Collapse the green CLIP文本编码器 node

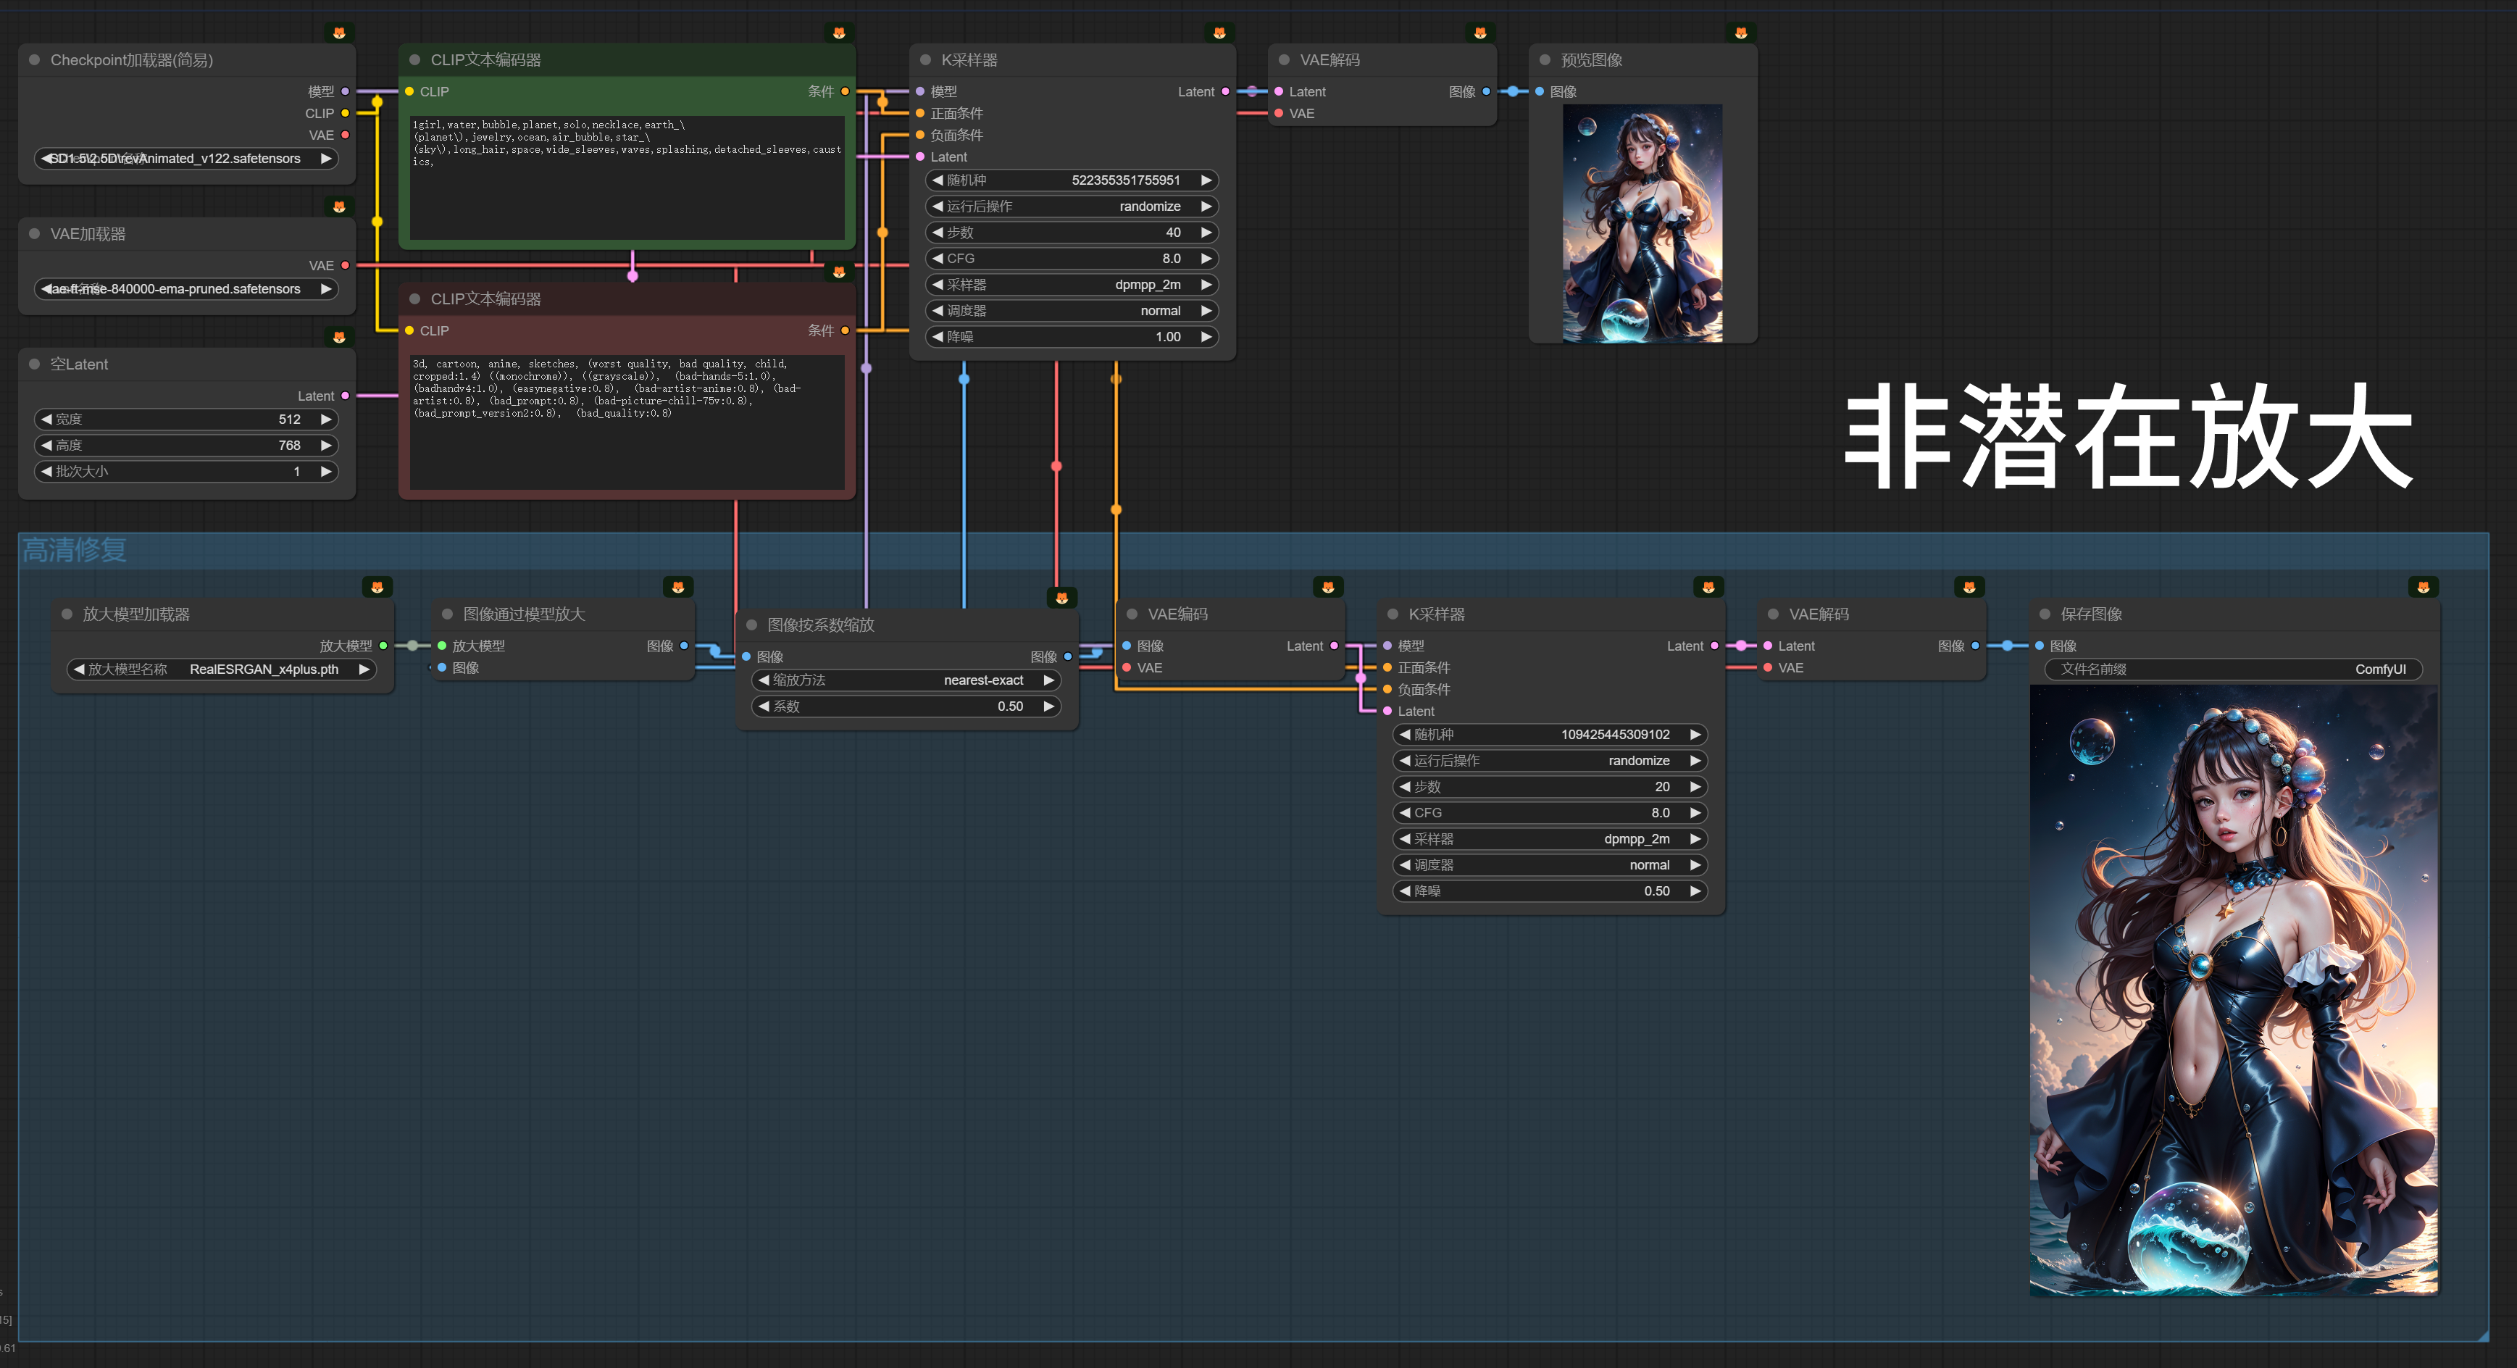(x=414, y=59)
